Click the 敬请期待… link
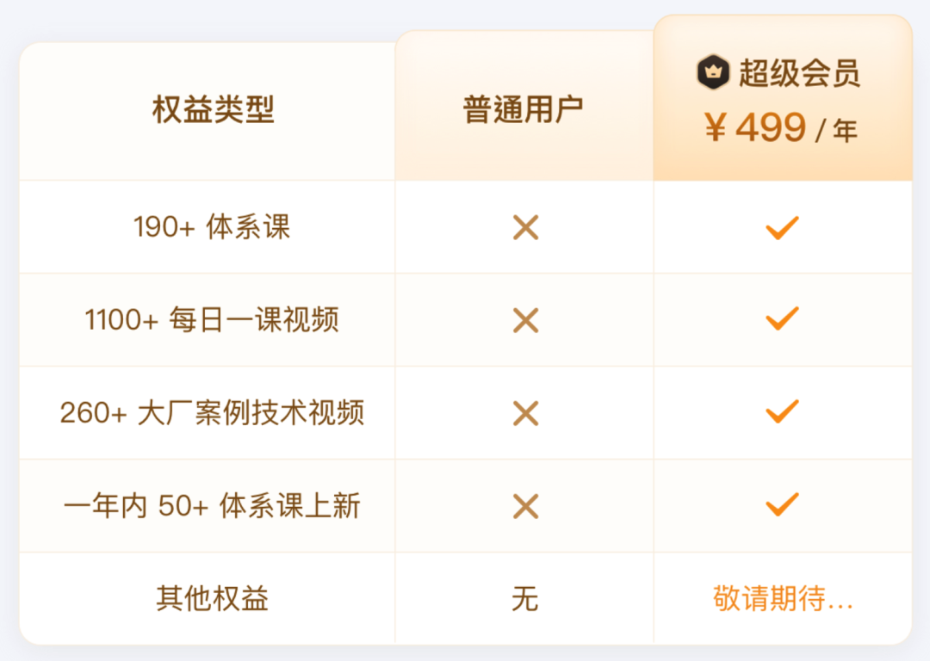Image resolution: width=930 pixels, height=661 pixels. coord(783,599)
